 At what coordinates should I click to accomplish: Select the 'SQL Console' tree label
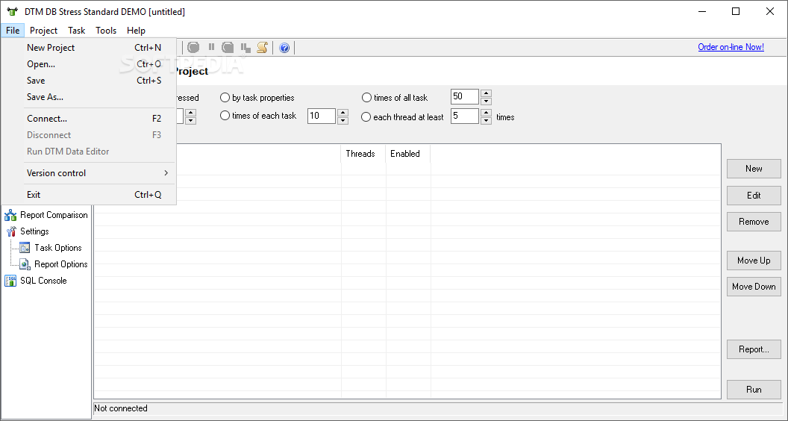[43, 281]
